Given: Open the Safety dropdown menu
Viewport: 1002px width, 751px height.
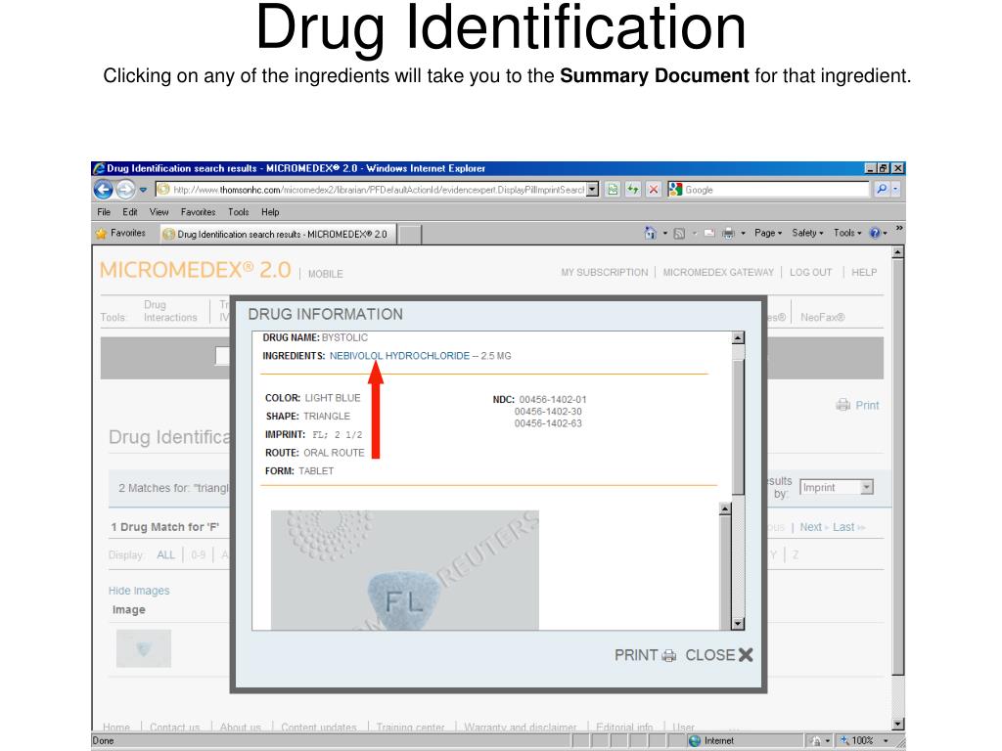Looking at the screenshot, I should click(x=807, y=233).
